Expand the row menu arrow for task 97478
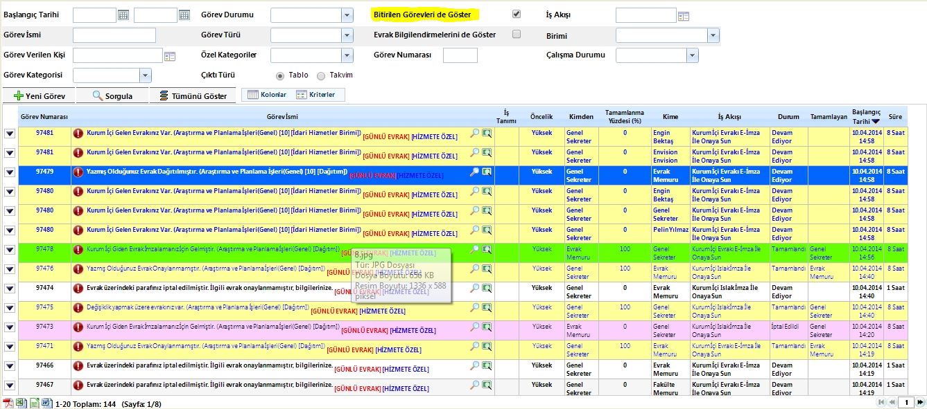 [x=10, y=250]
